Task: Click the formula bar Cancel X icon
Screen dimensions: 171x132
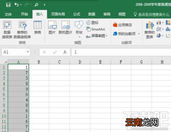Action: 44,52
